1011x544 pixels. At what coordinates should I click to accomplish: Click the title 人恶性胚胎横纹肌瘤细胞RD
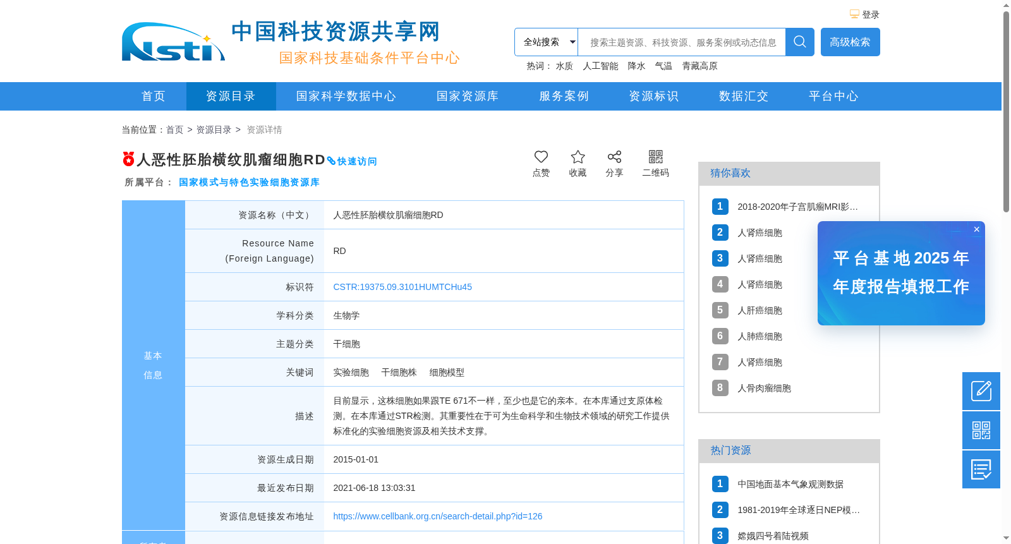point(231,160)
